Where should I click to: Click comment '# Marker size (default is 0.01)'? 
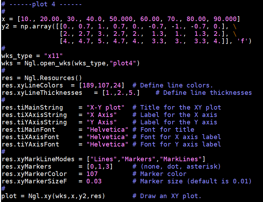point(192,181)
